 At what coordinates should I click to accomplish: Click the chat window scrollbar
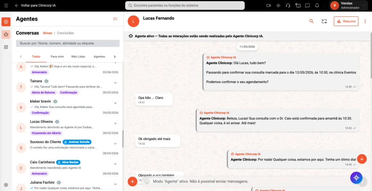[x=371, y=55]
